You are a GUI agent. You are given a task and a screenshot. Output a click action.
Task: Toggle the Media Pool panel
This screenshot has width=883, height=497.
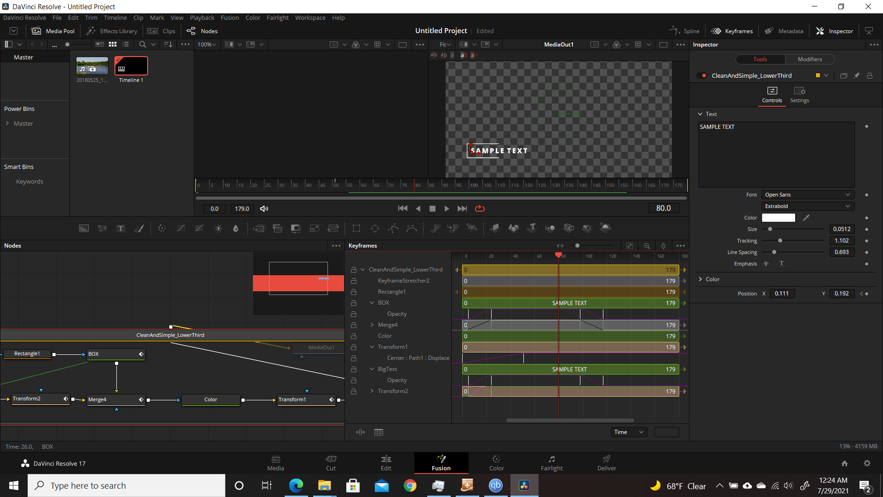click(x=53, y=31)
